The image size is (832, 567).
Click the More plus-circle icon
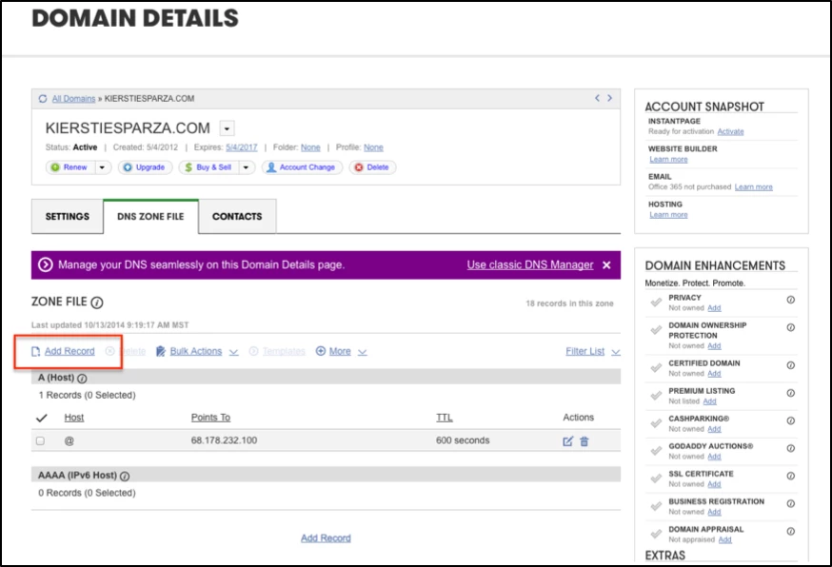321,351
